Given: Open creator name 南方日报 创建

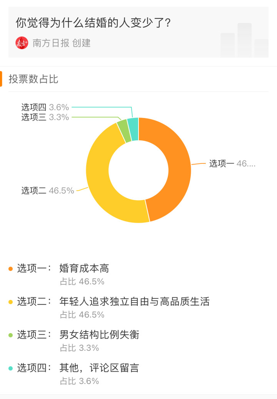Looking at the screenshot, I should click(x=62, y=43).
